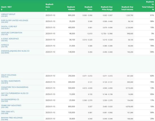Sort table by the Buyback Date column header
The width and height of the screenshot is (155, 121).
click(49, 6)
